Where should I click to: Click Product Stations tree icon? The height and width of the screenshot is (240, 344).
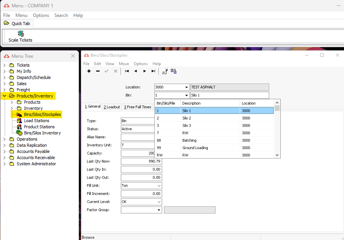[19, 127]
